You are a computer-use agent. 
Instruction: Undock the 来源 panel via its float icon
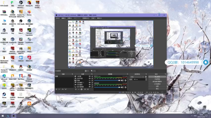[x=92, y=74]
